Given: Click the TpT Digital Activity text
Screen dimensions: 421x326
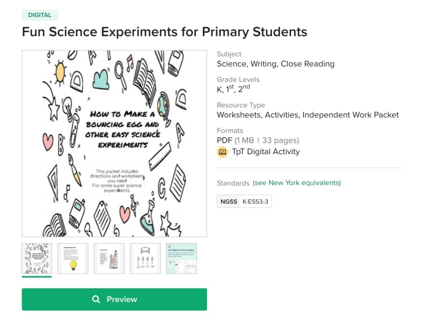Looking at the screenshot, I should pos(265,152).
